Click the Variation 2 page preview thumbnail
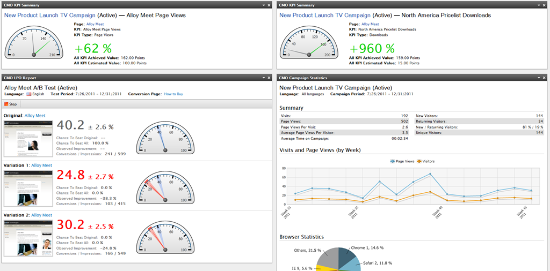Viewport: 550px width, 271px height. tap(28, 238)
